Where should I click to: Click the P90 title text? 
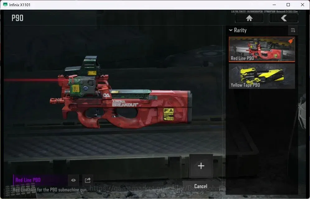point(17,18)
